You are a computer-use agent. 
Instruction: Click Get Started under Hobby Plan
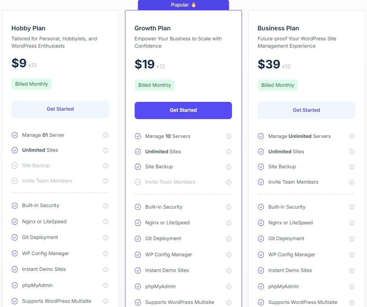[60, 109]
